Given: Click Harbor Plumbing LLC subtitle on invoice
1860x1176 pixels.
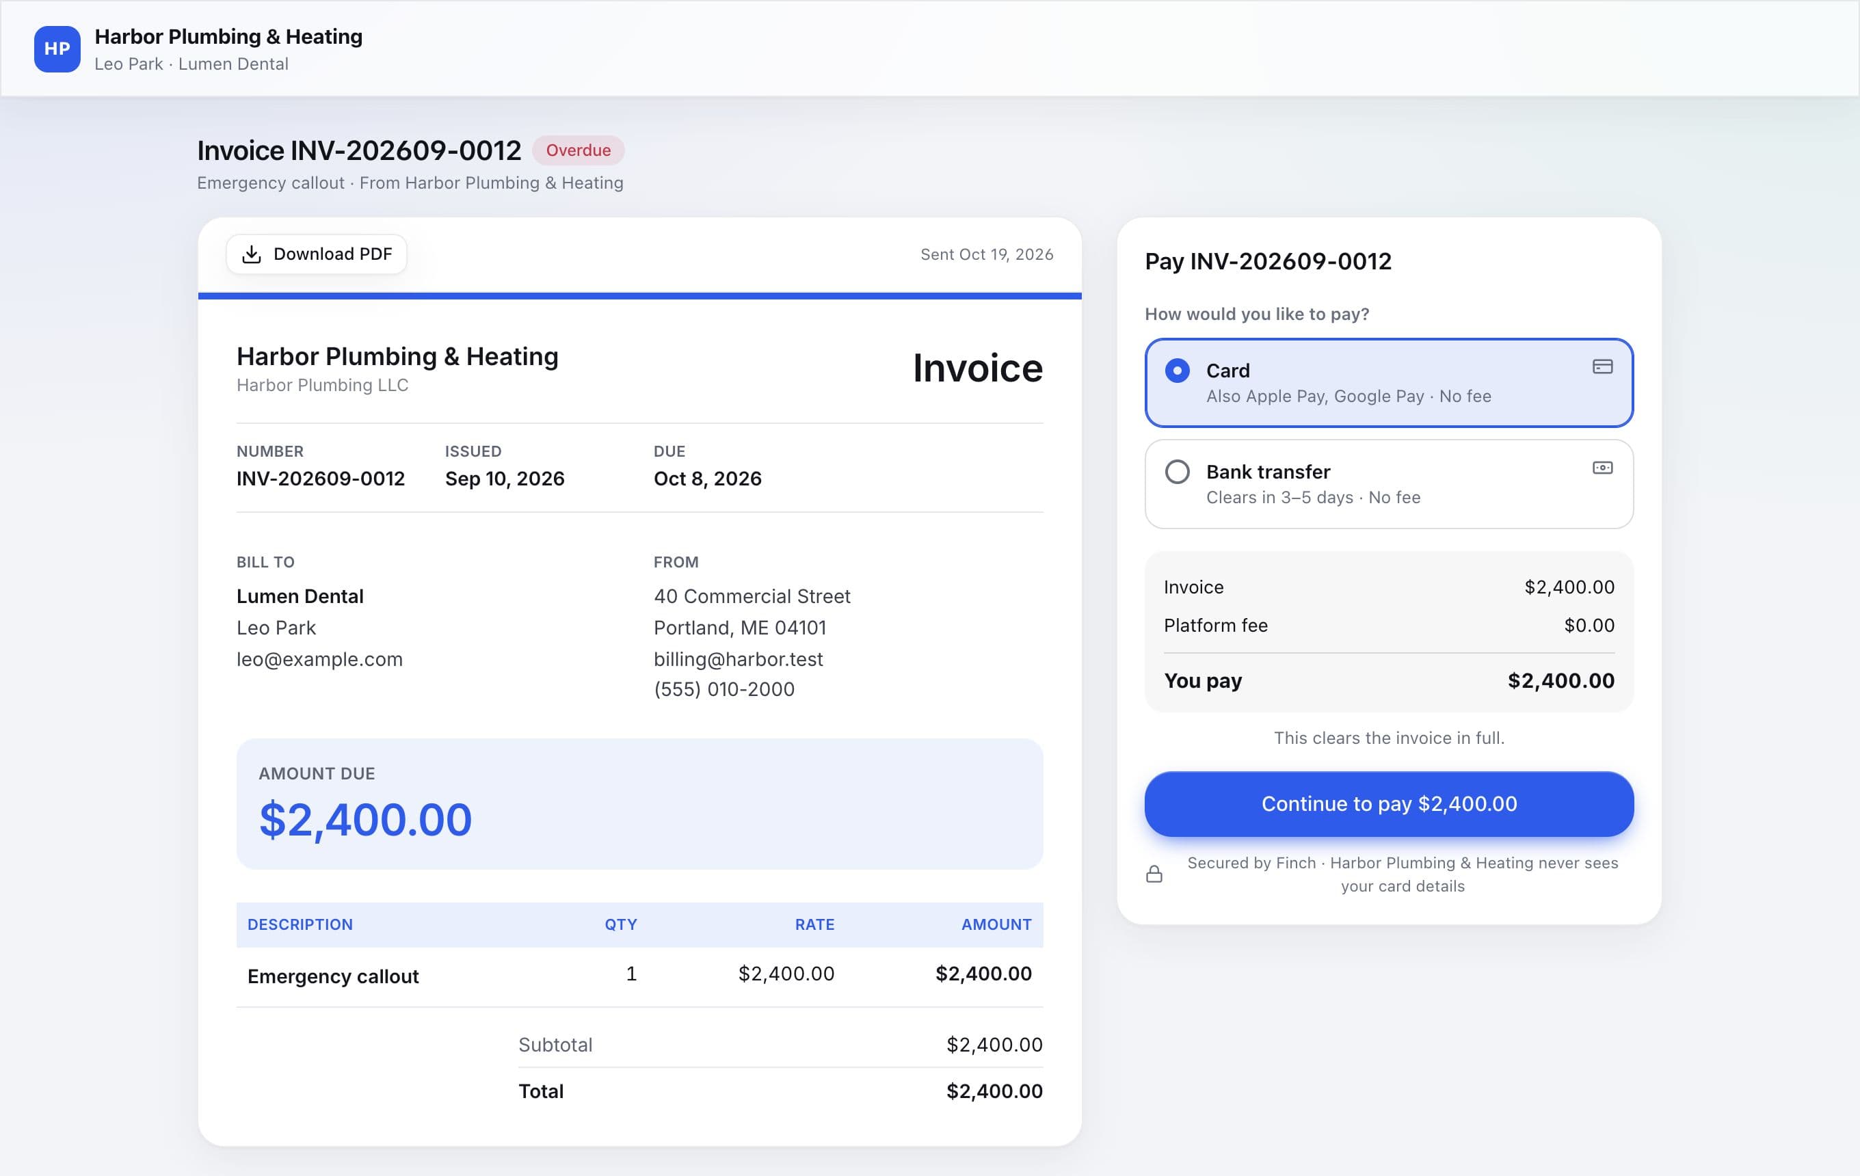Looking at the screenshot, I should coord(322,386).
